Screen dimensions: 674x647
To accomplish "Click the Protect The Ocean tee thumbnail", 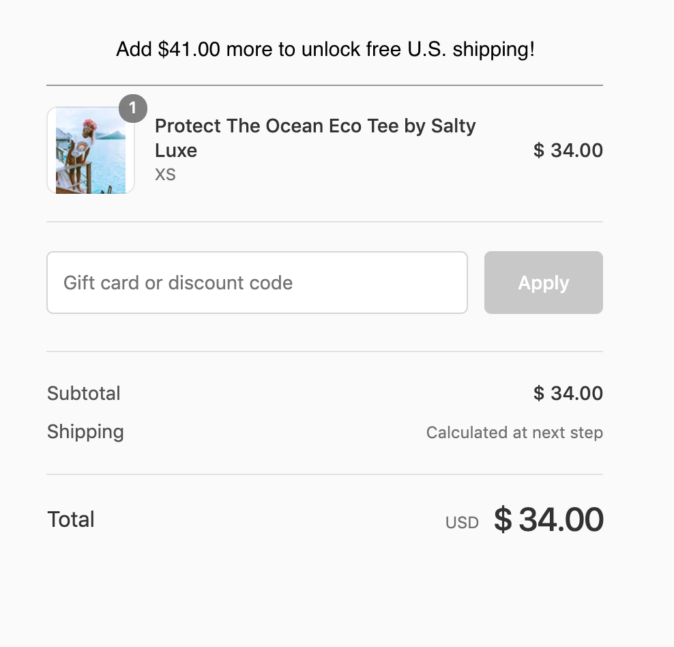I will 90,151.
